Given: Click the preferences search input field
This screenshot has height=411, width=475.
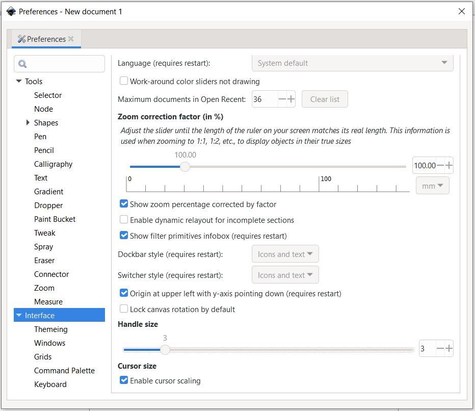Looking at the screenshot, I should pos(64,64).
